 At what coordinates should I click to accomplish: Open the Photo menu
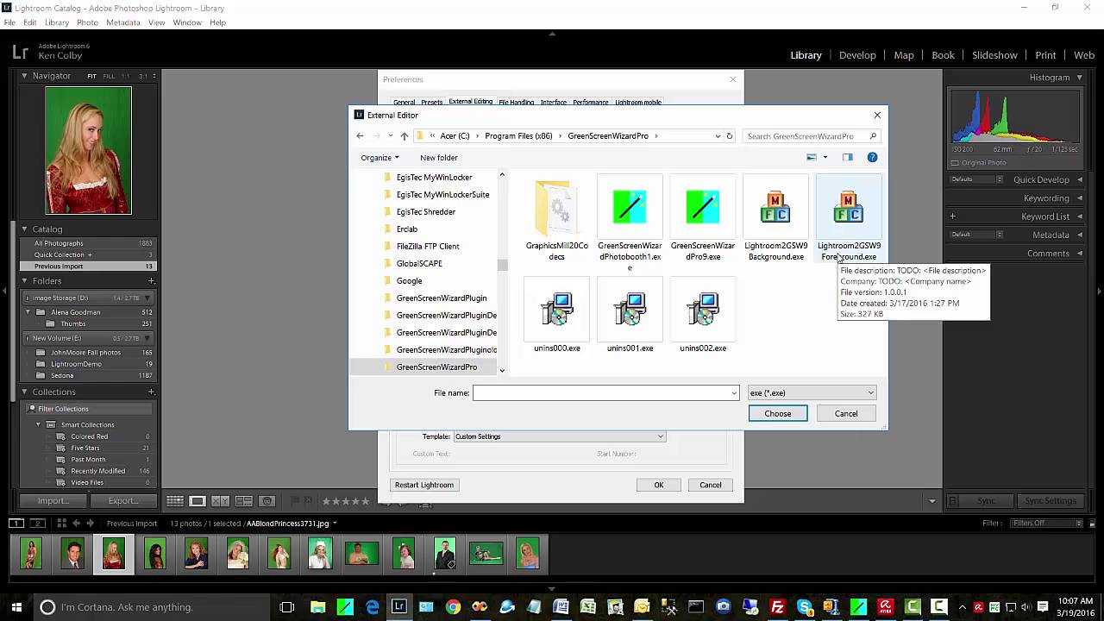point(87,22)
